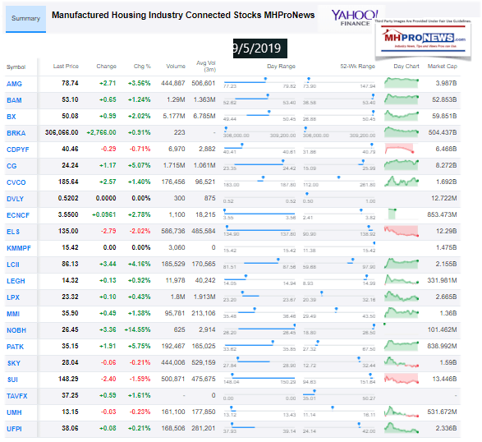Select the LEGH ticker

click(x=16, y=281)
